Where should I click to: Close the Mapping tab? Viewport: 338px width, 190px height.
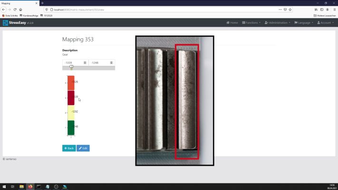(x=36, y=3)
